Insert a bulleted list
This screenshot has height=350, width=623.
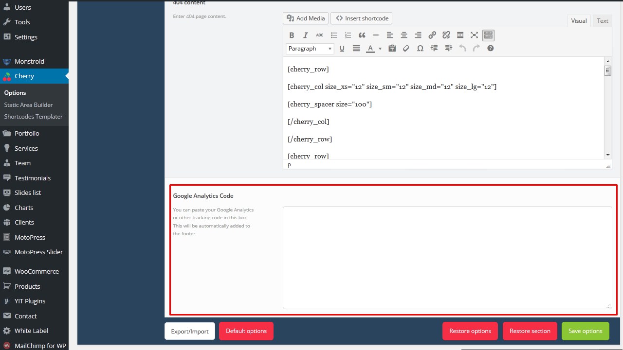pyautogui.click(x=334, y=35)
